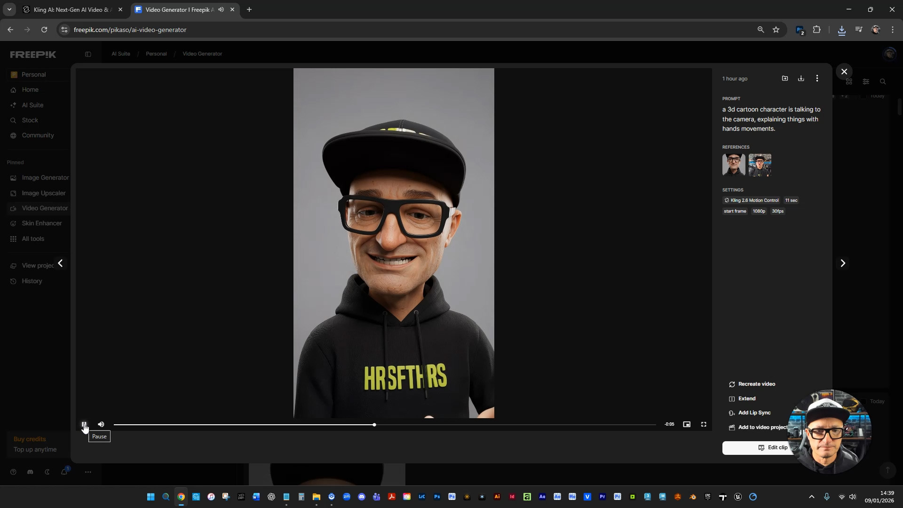This screenshot has height=508, width=903.
Task: Open Video Generator in sidebar
Action: pos(45,208)
